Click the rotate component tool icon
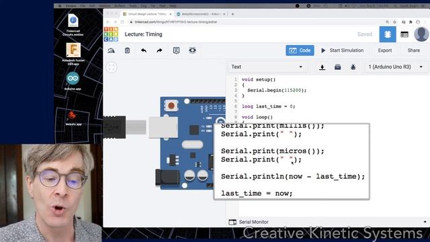 [x=111, y=50]
